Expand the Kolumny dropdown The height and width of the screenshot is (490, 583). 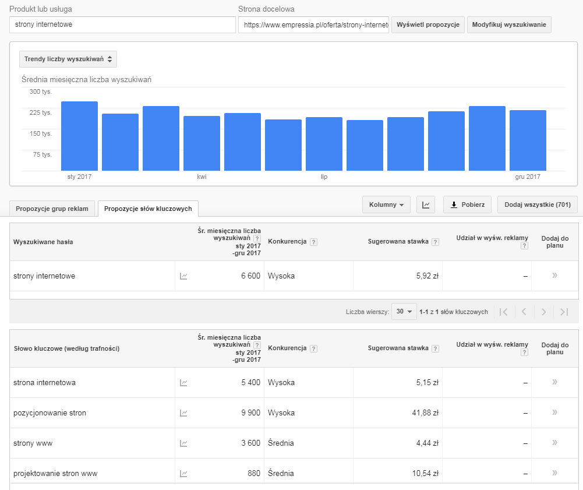pos(386,205)
